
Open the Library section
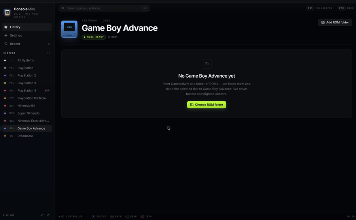(27, 27)
